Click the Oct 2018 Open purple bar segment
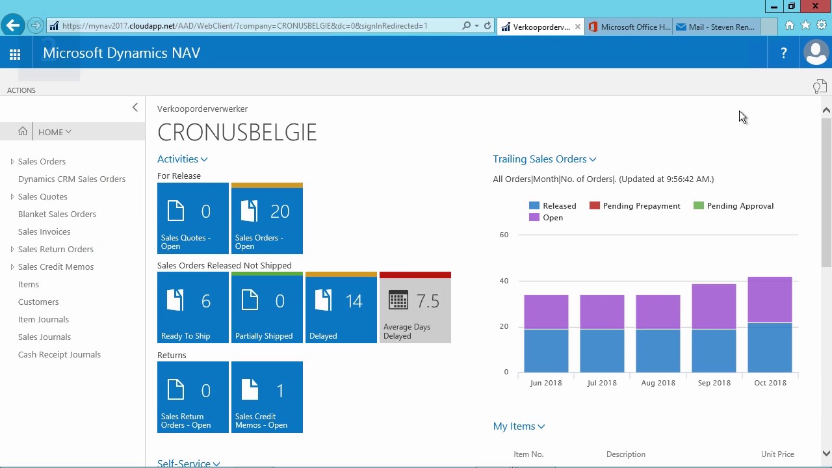832x468 pixels. 770,300
